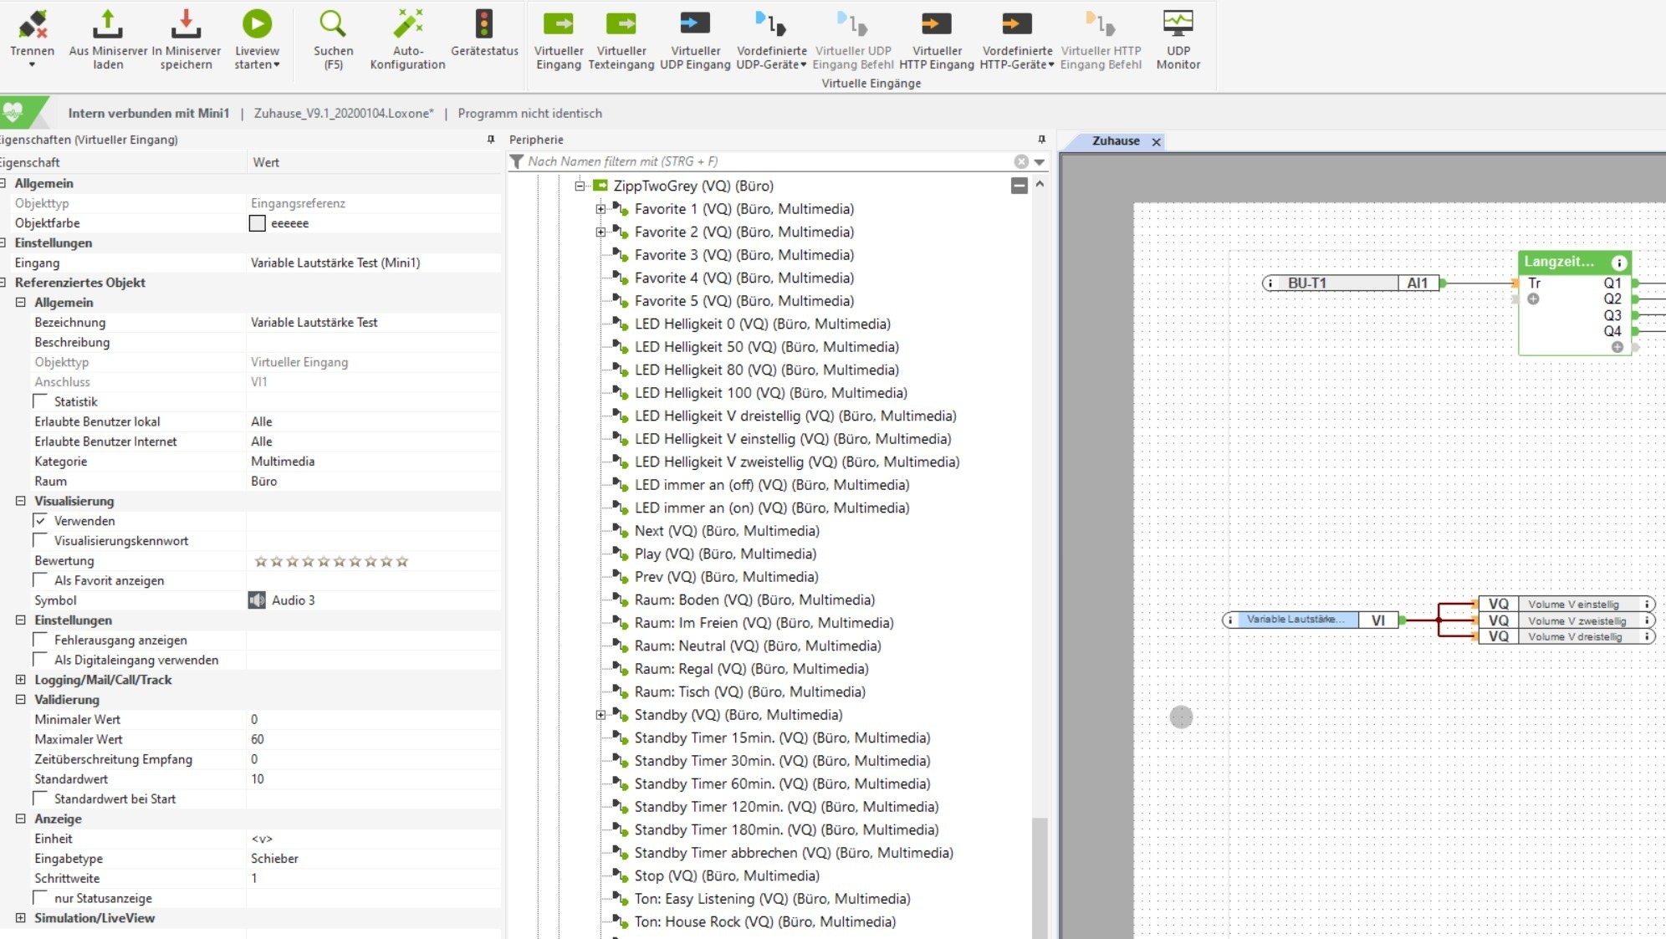Uncheck Verwenden under Visualisierung
This screenshot has width=1666, height=939.
[40, 521]
